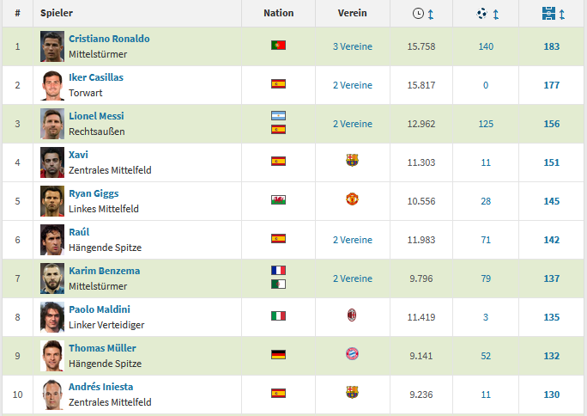The image size is (587, 416).
Task: Click the Wales flag in Giggs' row
Action: (x=278, y=200)
